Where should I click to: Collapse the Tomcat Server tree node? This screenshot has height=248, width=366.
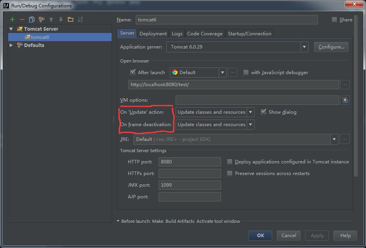(x=11, y=29)
